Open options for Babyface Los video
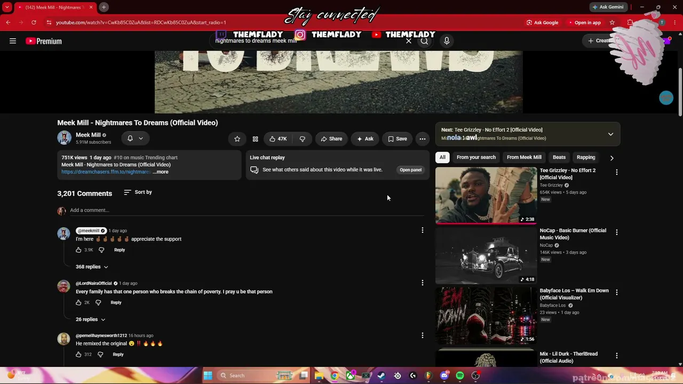The height and width of the screenshot is (384, 683). [617, 292]
